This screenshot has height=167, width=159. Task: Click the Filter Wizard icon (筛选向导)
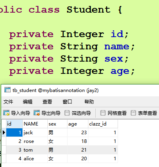click(x=67, y=113)
